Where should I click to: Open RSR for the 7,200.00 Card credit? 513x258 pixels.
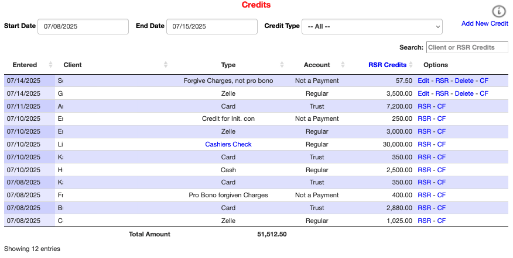coord(425,106)
